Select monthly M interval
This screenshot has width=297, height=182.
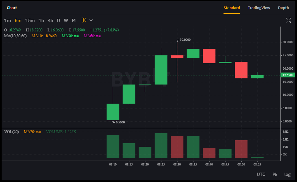[x=74, y=20]
